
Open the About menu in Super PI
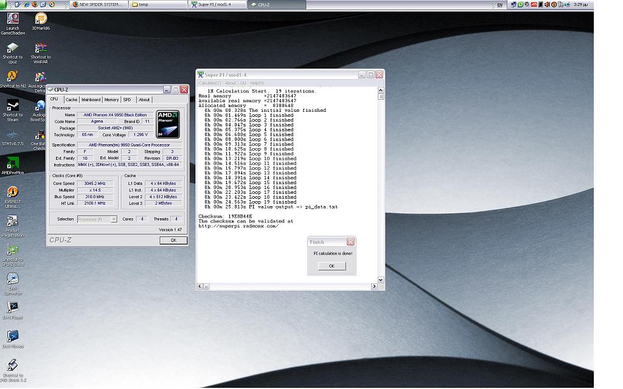[x=235, y=83]
